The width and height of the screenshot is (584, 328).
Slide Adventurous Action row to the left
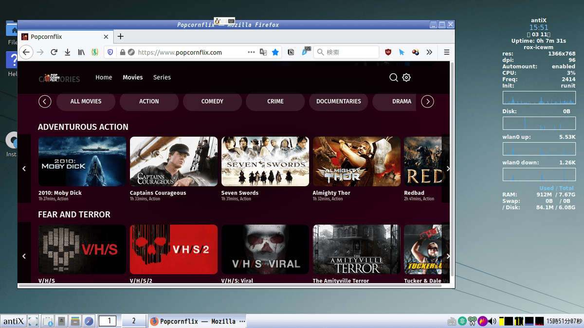[x=24, y=169]
